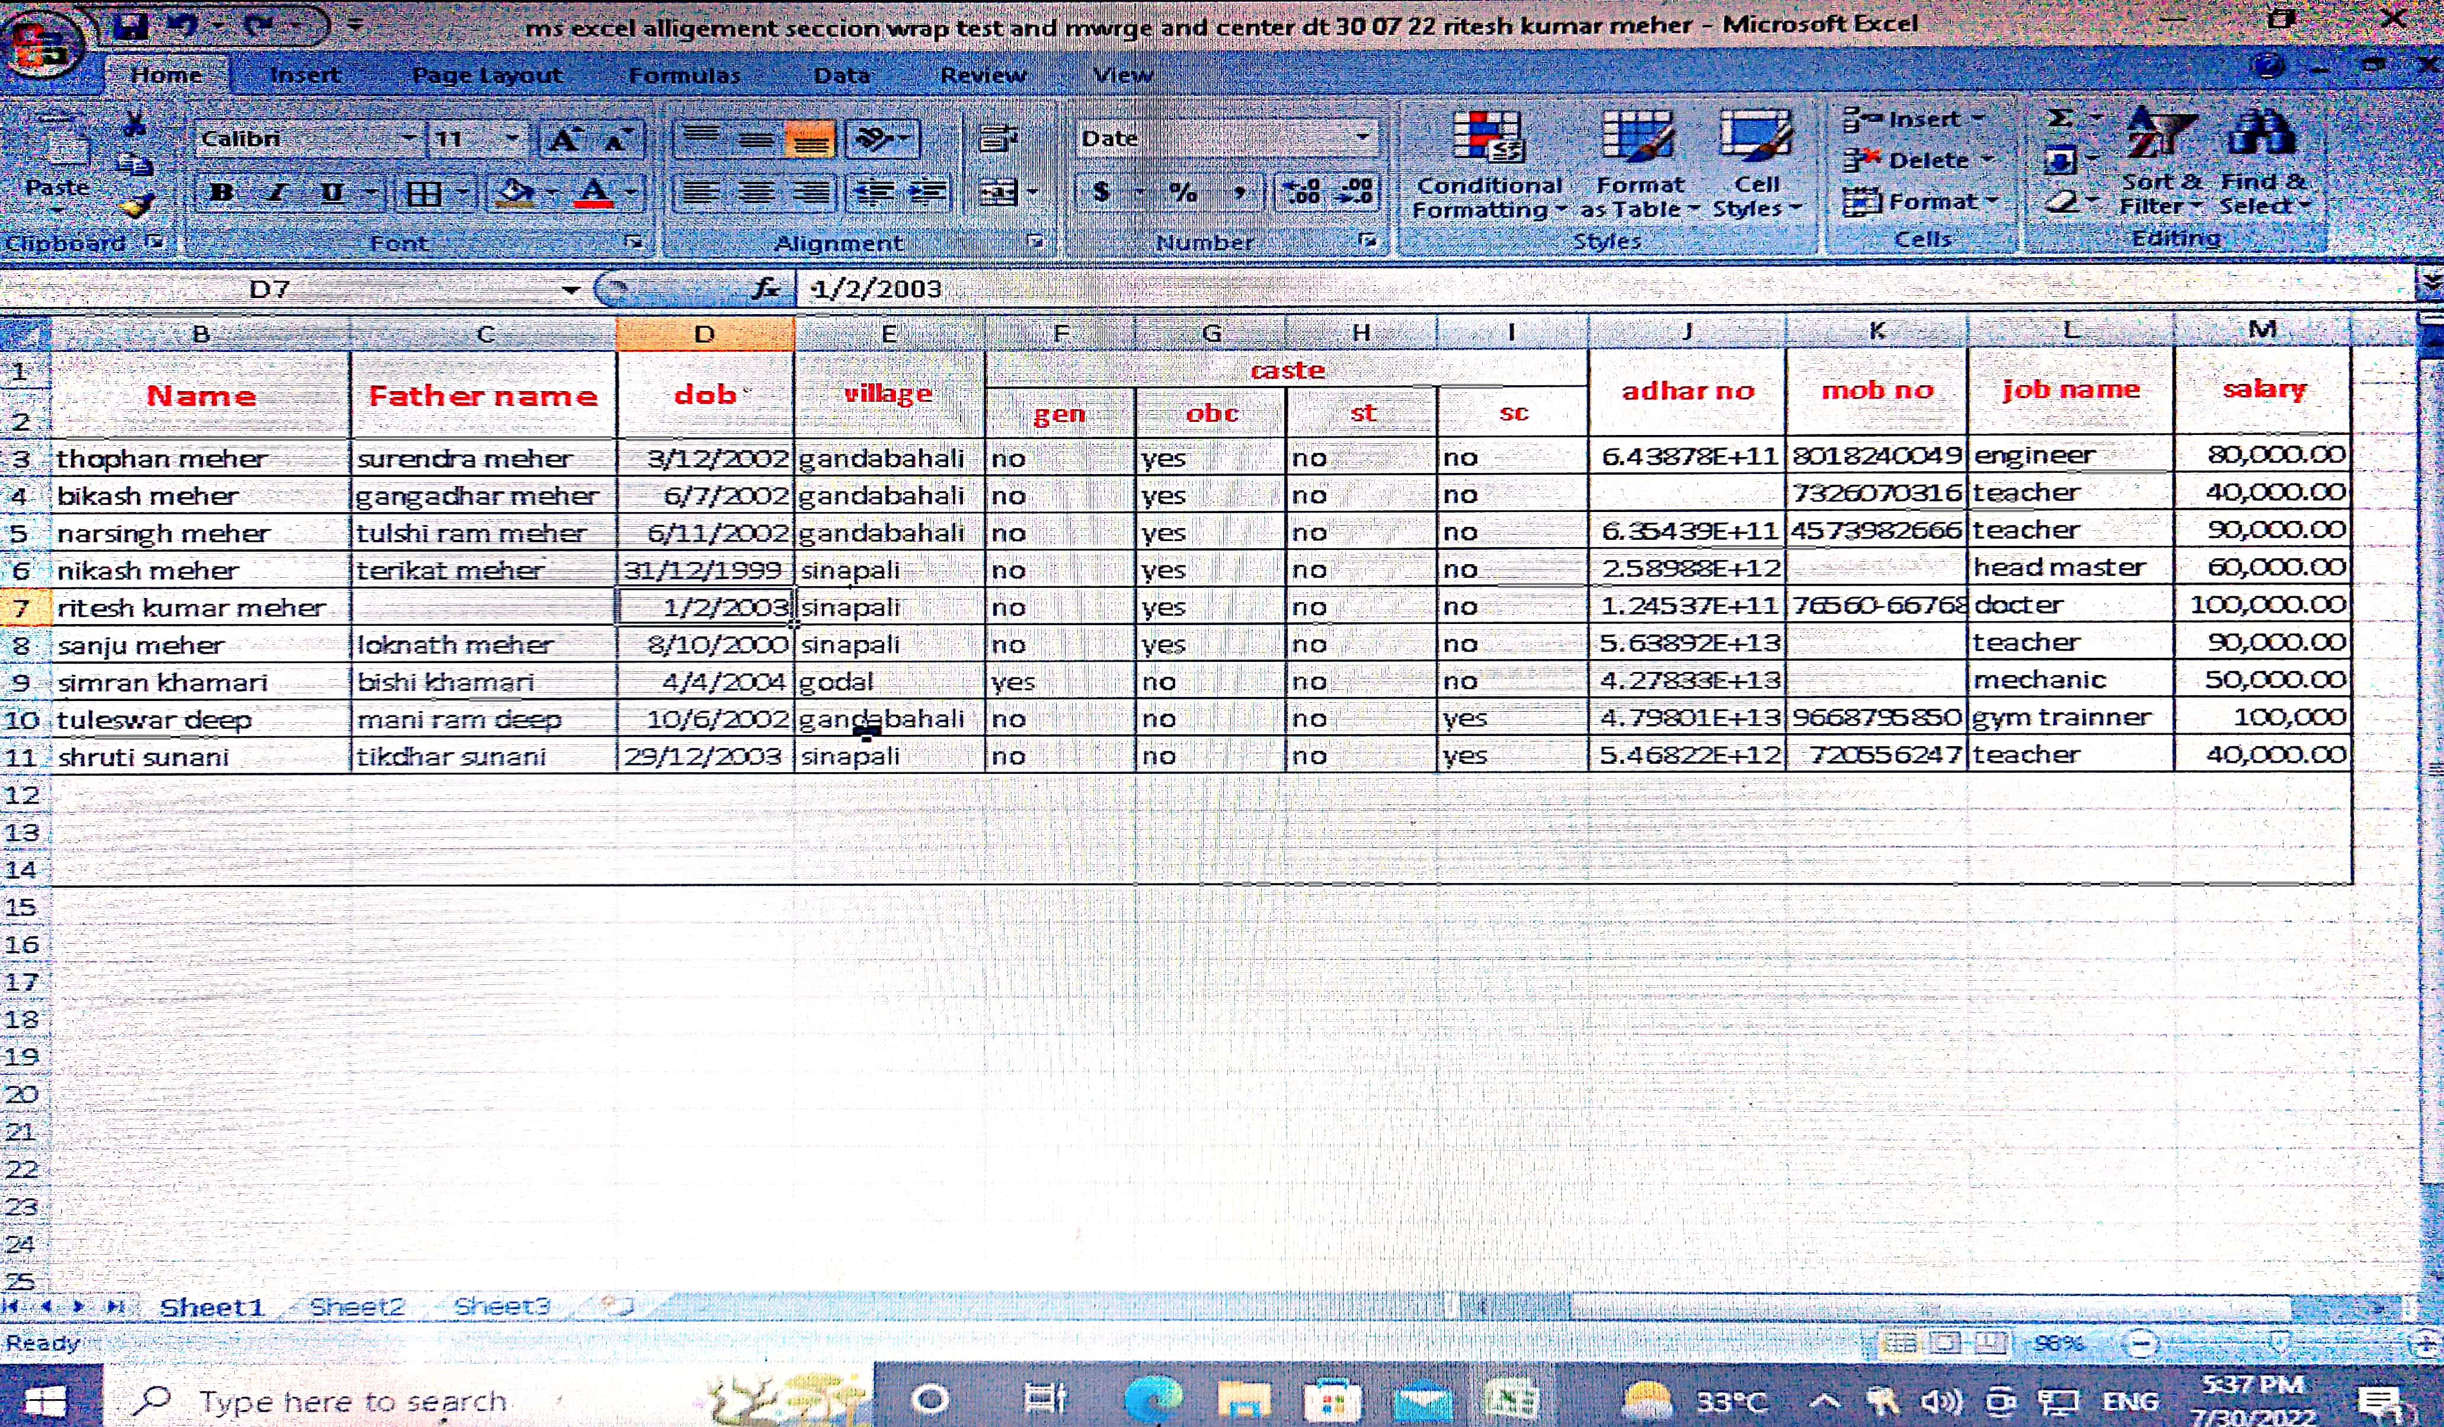Click the Percent Style button

coord(1182,192)
